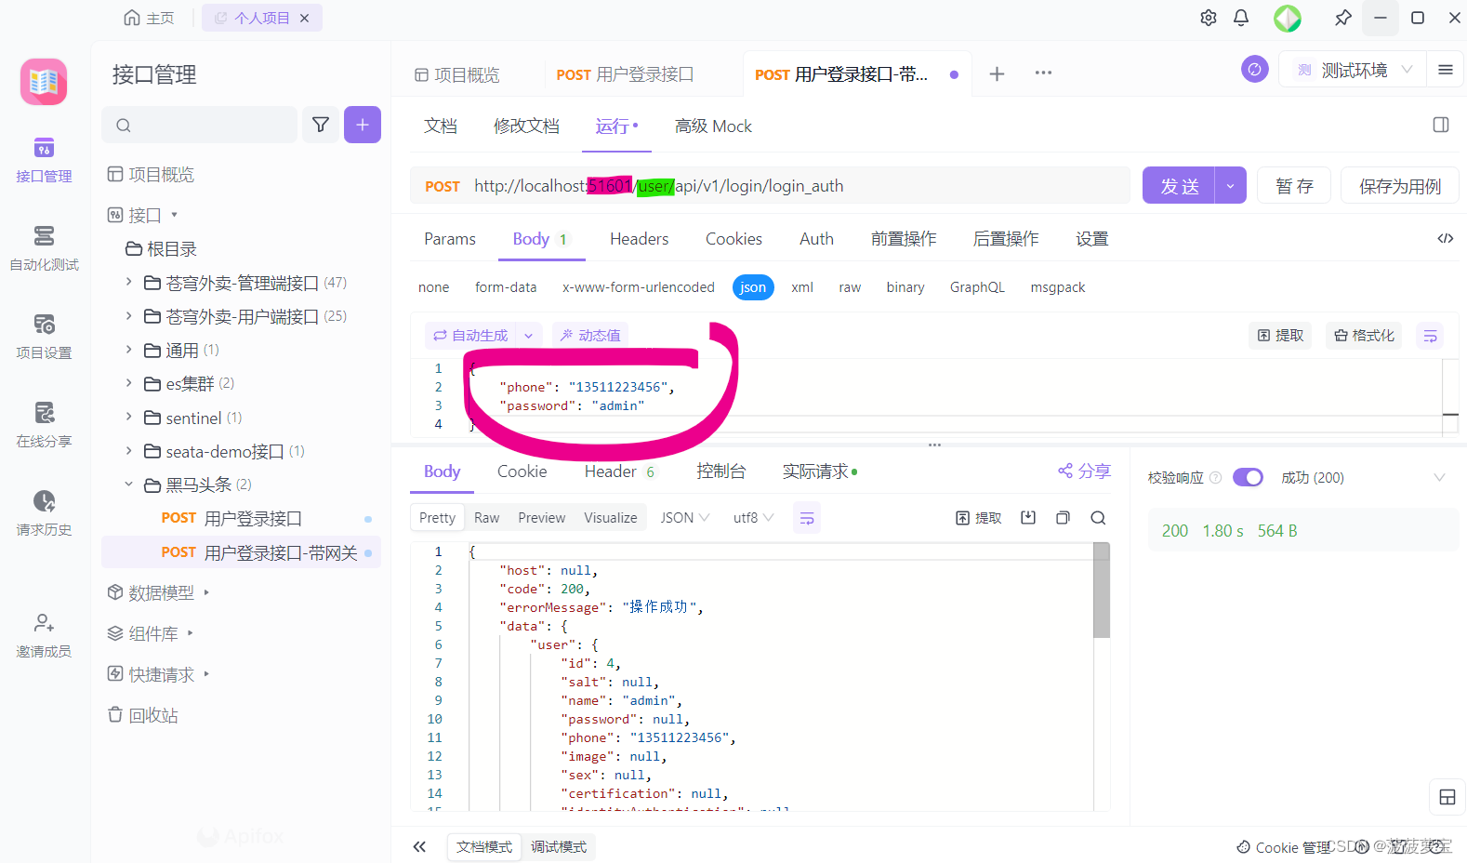Screen dimensions: 1467x863
Task: Select the none body type
Action: coord(433,287)
